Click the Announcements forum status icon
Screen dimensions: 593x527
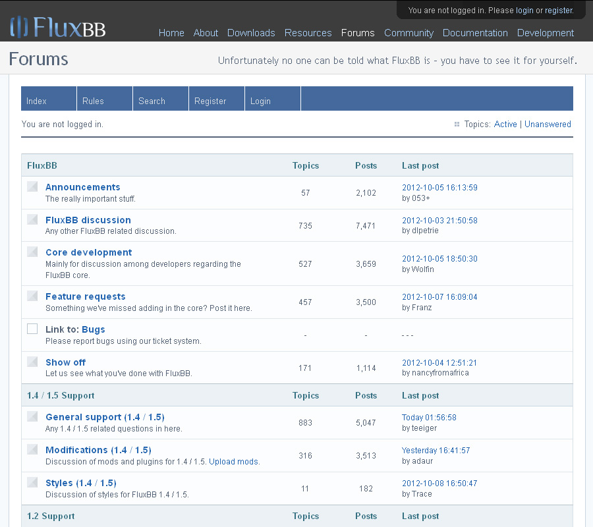coord(32,186)
